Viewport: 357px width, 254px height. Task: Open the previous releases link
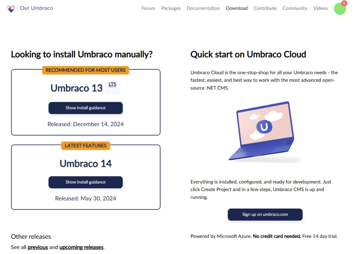tap(38, 247)
